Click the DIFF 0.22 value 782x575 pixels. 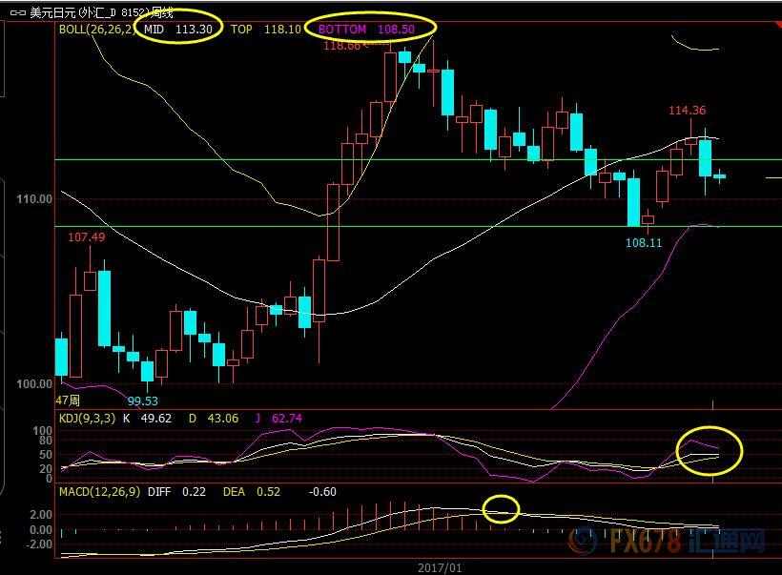point(176,492)
